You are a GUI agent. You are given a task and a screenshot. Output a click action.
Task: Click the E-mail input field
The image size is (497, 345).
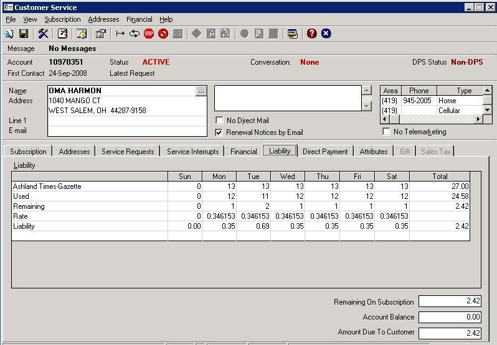tap(127, 131)
